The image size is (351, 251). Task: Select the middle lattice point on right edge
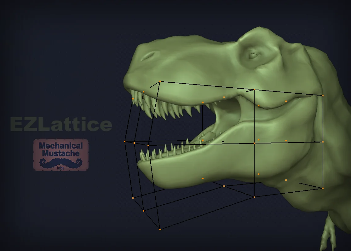(x=323, y=142)
